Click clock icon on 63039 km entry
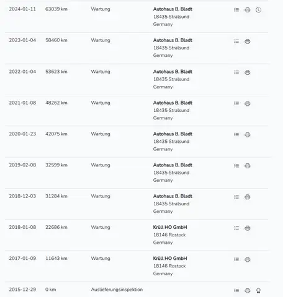 (258, 10)
